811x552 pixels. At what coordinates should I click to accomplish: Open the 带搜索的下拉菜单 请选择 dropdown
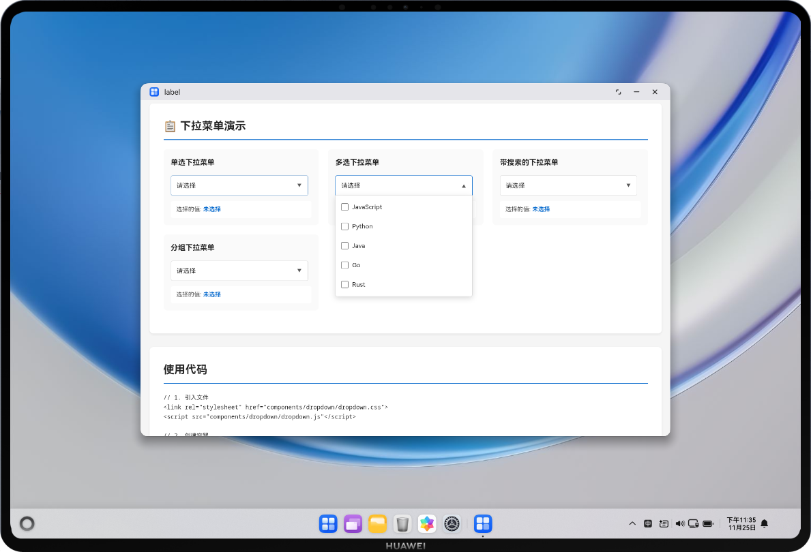[x=568, y=185]
